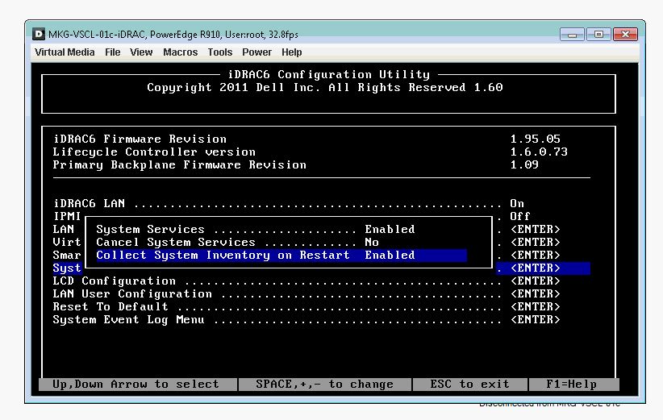
Task: Click firmware version value 1.95.05
Action: (x=536, y=139)
